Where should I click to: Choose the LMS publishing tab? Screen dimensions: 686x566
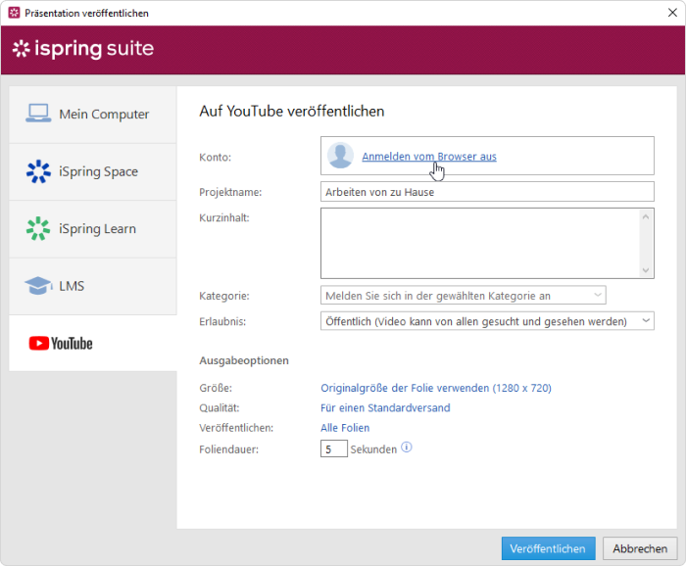click(93, 286)
